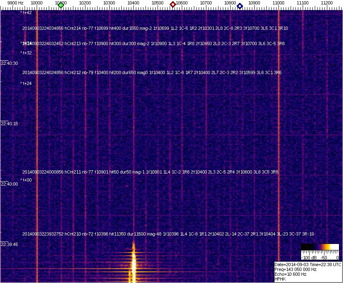Click the 22:40:30 time label
This screenshot has height=283, width=343.
[x=10, y=64]
